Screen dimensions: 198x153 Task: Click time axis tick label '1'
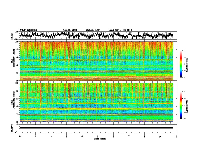click(35, 136)
